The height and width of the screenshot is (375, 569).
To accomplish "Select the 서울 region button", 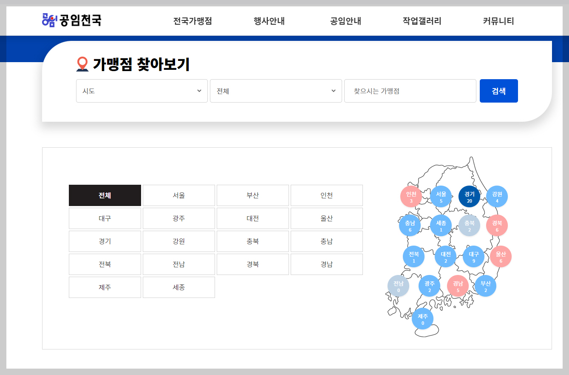I will point(179,195).
